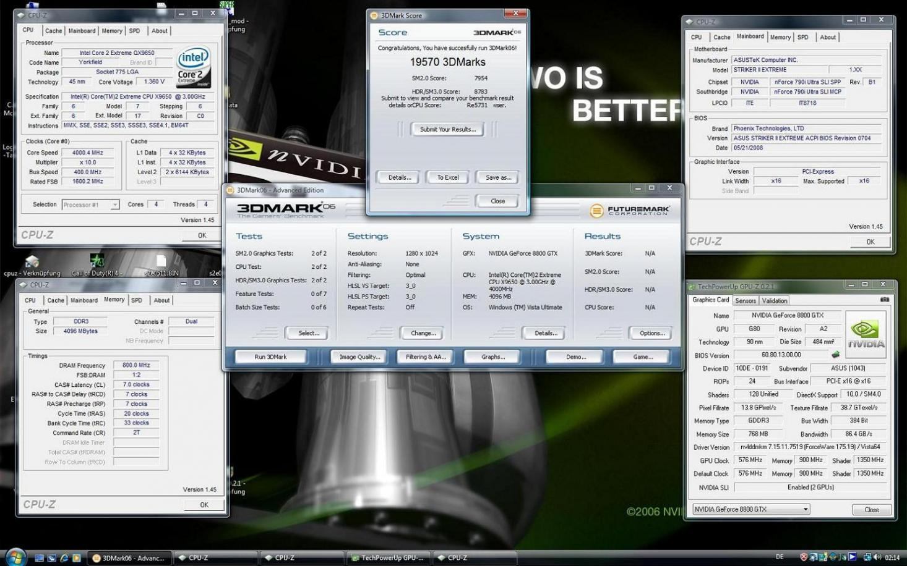
Task: Click the Switch between windows quick launch icon
Action: (51, 557)
